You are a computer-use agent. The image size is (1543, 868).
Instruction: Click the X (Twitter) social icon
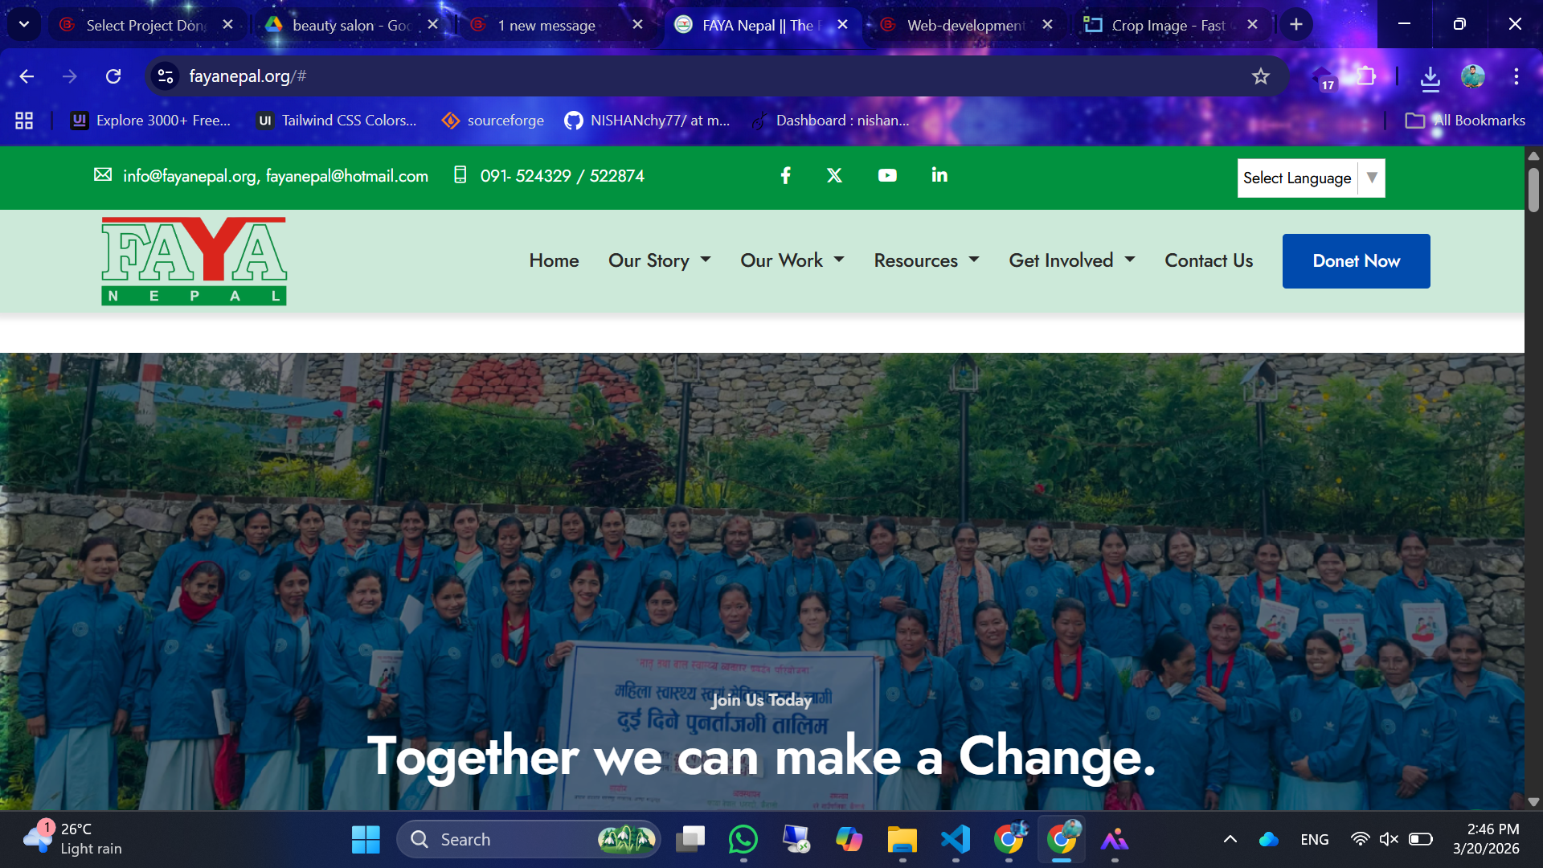click(834, 175)
